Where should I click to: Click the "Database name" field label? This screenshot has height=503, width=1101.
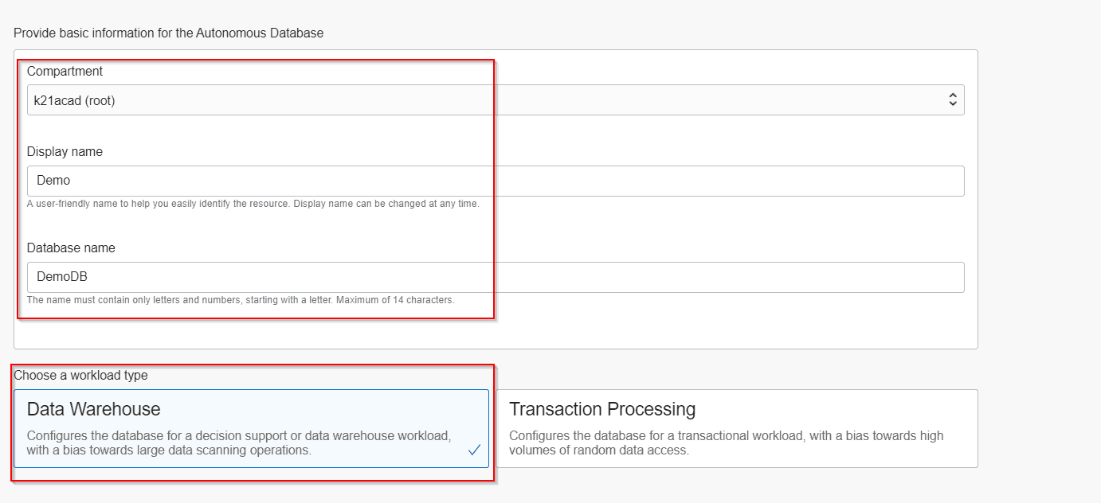pyautogui.click(x=71, y=248)
